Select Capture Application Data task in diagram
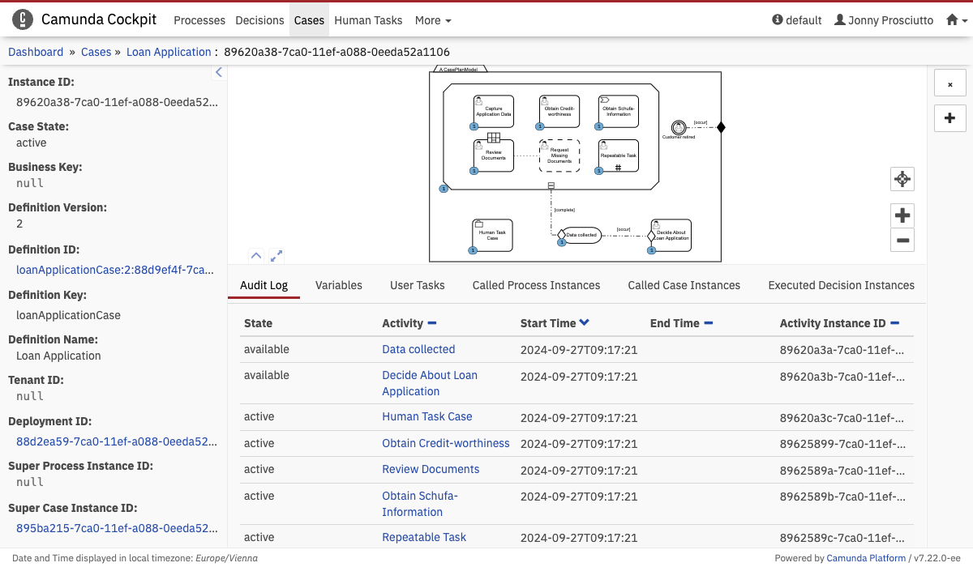Viewport: 973px width, 567px height. click(x=494, y=112)
